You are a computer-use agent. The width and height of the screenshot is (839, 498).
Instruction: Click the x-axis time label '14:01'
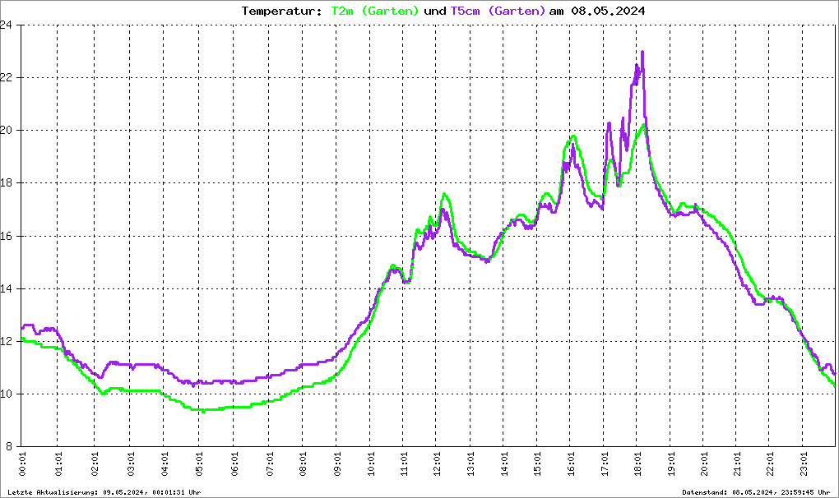pos(504,463)
